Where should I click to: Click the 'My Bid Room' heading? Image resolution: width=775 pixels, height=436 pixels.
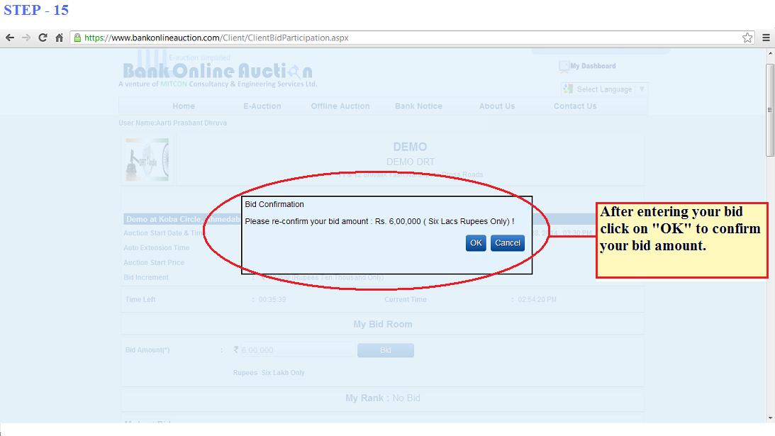[x=383, y=324]
